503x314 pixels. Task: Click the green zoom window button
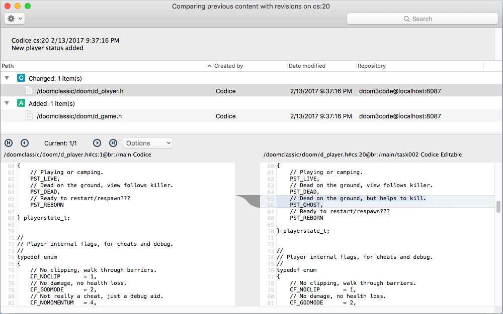(x=28, y=6)
